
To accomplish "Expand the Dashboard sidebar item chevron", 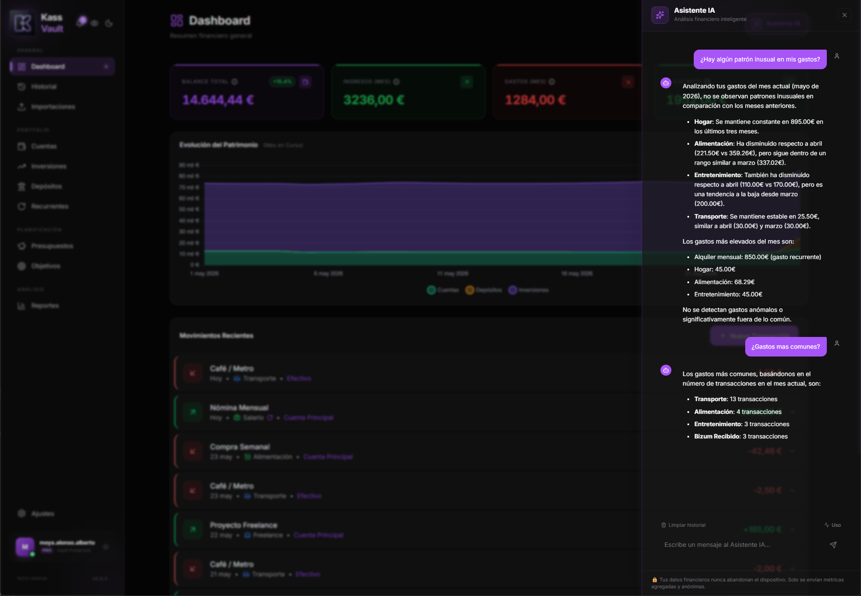I will click(x=106, y=66).
